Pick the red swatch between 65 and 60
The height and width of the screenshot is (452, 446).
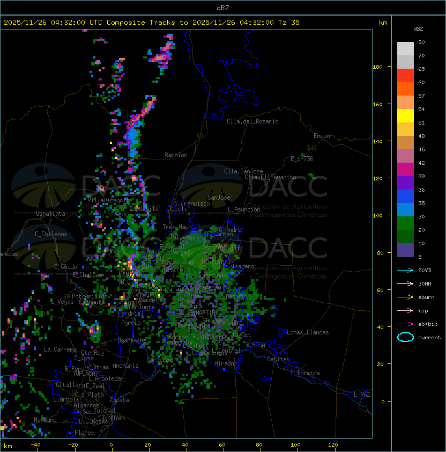[405, 76]
